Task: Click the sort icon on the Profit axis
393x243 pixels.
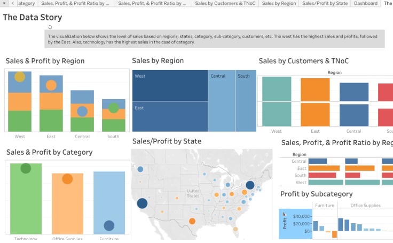Action: [x=285, y=215]
